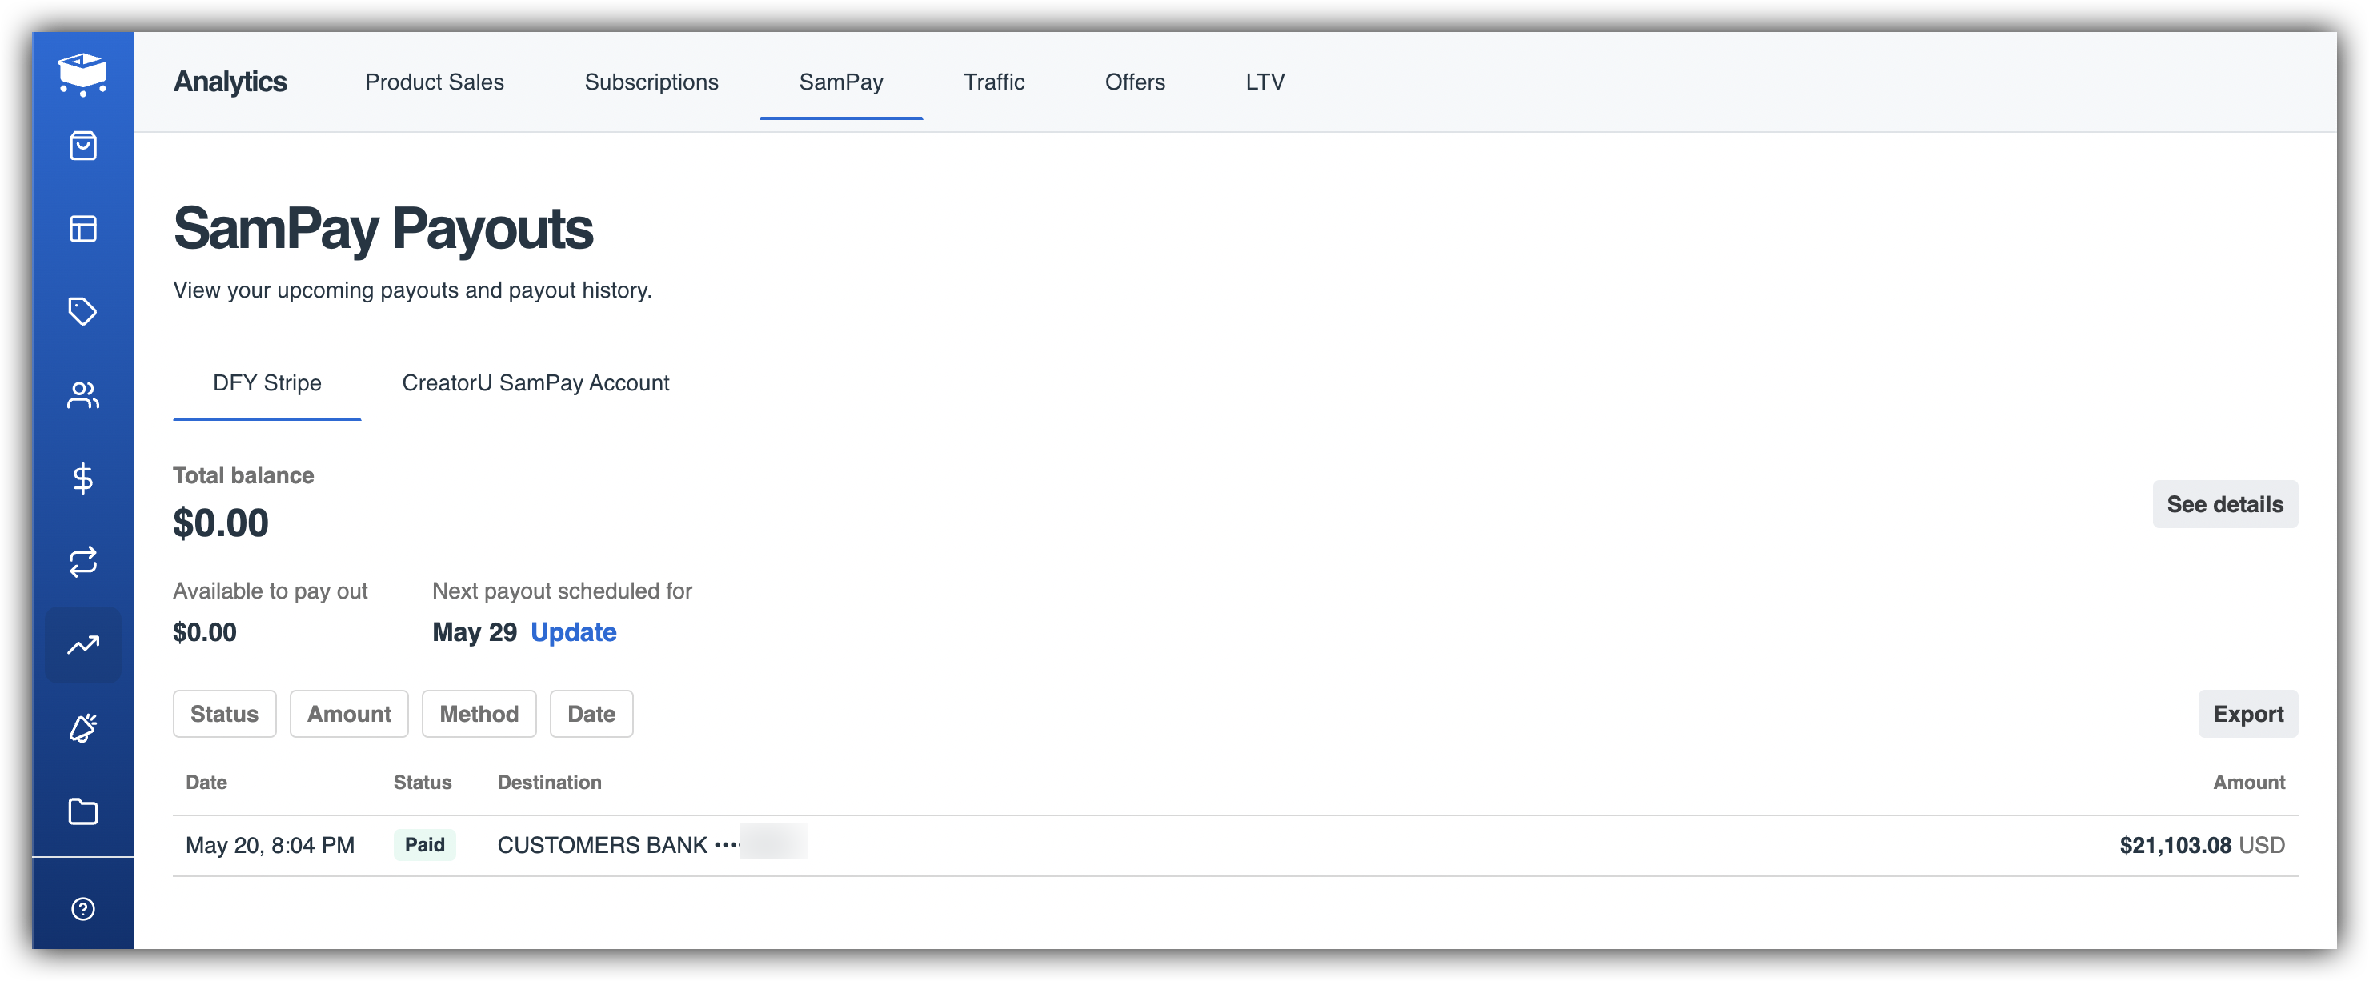Screen dimensions: 2369x981
Task: Open the help question mark icon
Action: (x=82, y=908)
